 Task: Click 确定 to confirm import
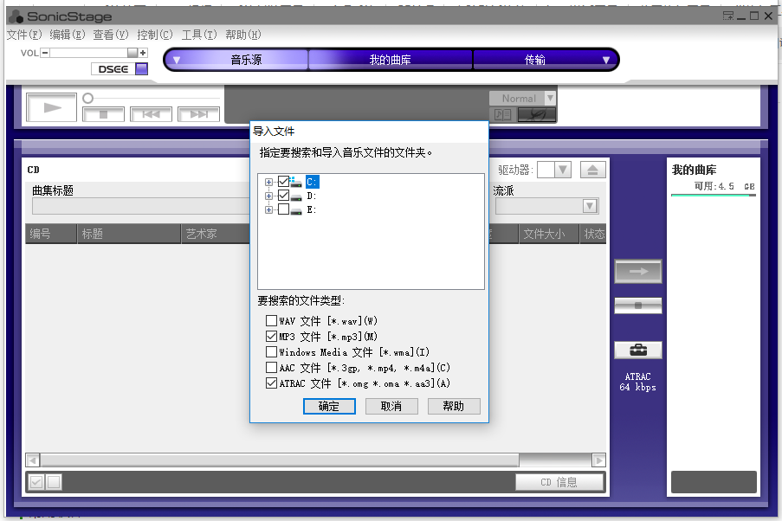coord(329,407)
